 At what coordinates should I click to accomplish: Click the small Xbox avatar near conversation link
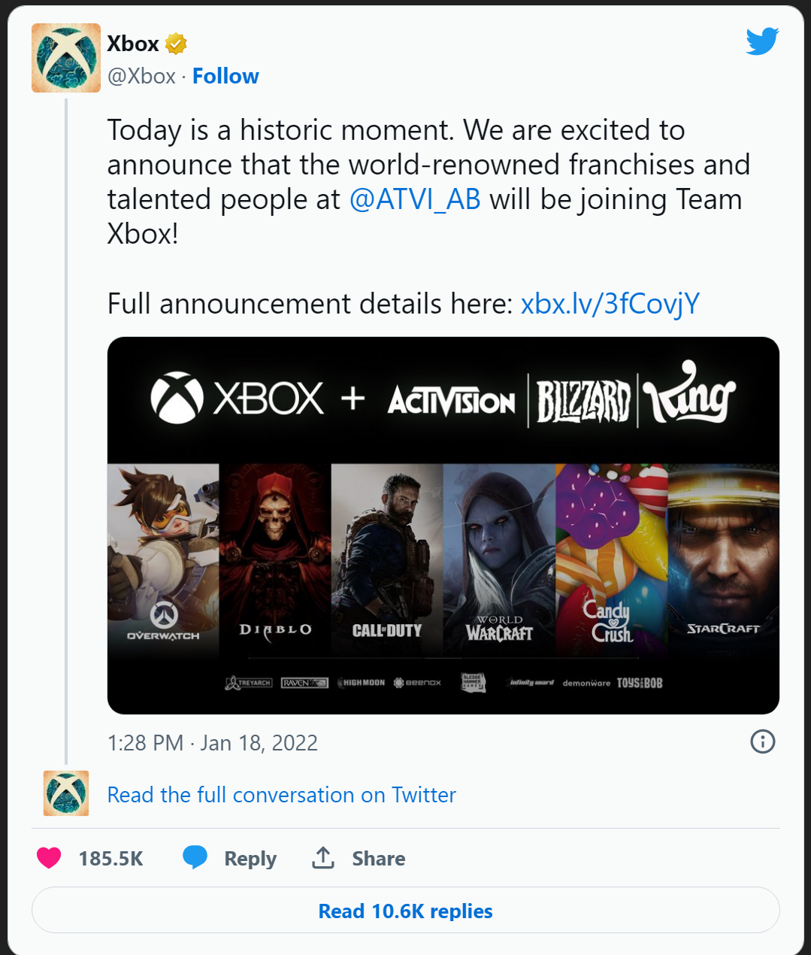(x=66, y=793)
